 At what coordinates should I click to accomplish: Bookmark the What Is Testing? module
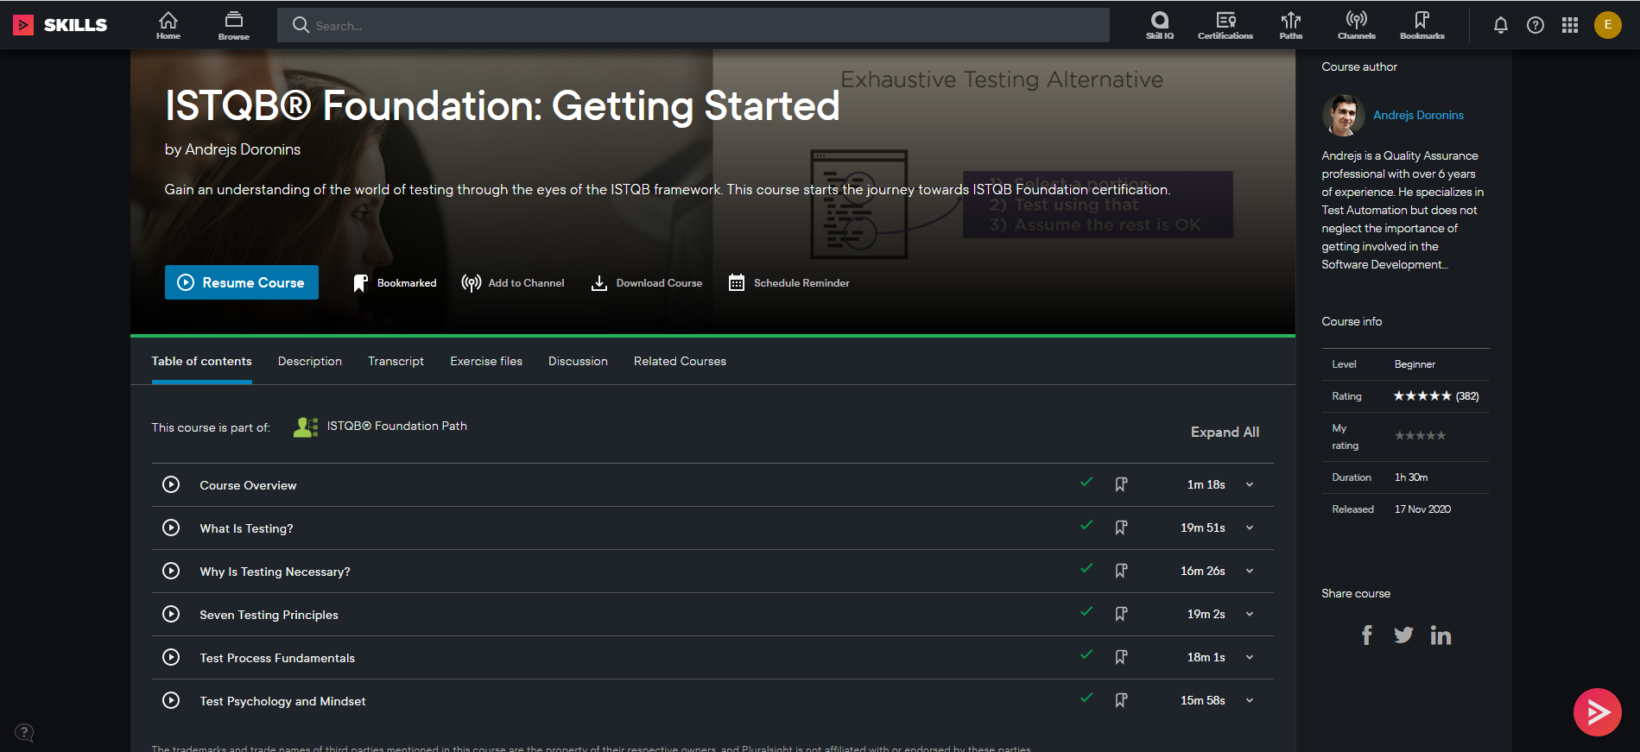click(1121, 528)
